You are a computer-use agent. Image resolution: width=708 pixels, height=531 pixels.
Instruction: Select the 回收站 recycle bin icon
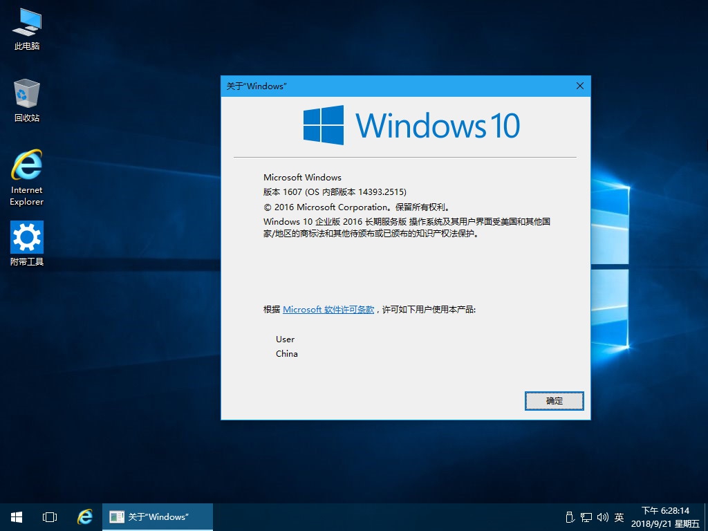point(27,100)
